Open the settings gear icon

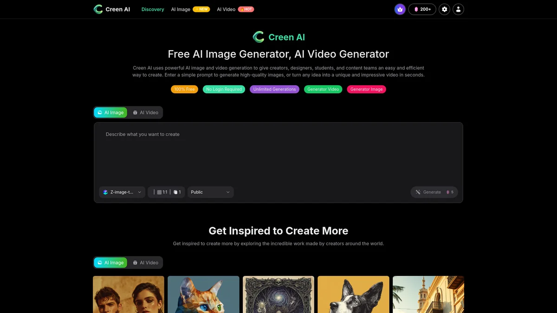click(444, 9)
